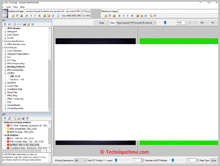Click the edit pencil icon in Project toolbar
The height and width of the screenshot is (166, 220).
click(9, 118)
